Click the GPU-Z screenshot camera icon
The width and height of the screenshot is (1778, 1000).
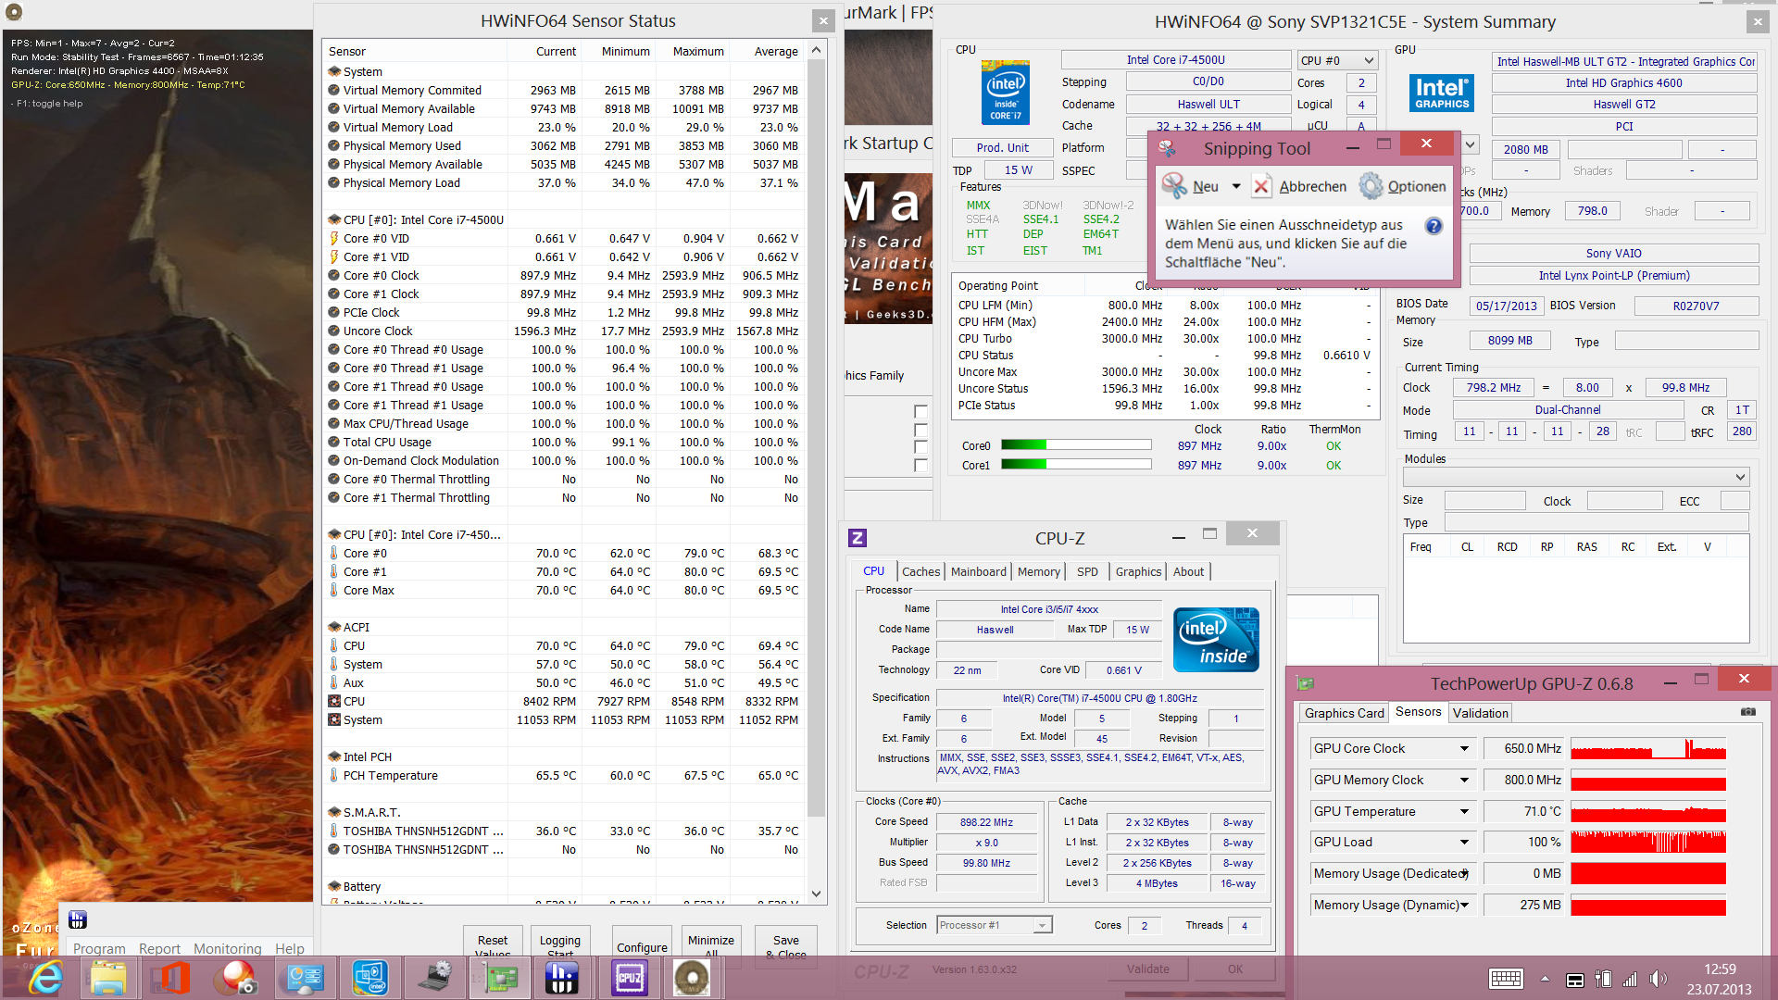(1747, 712)
